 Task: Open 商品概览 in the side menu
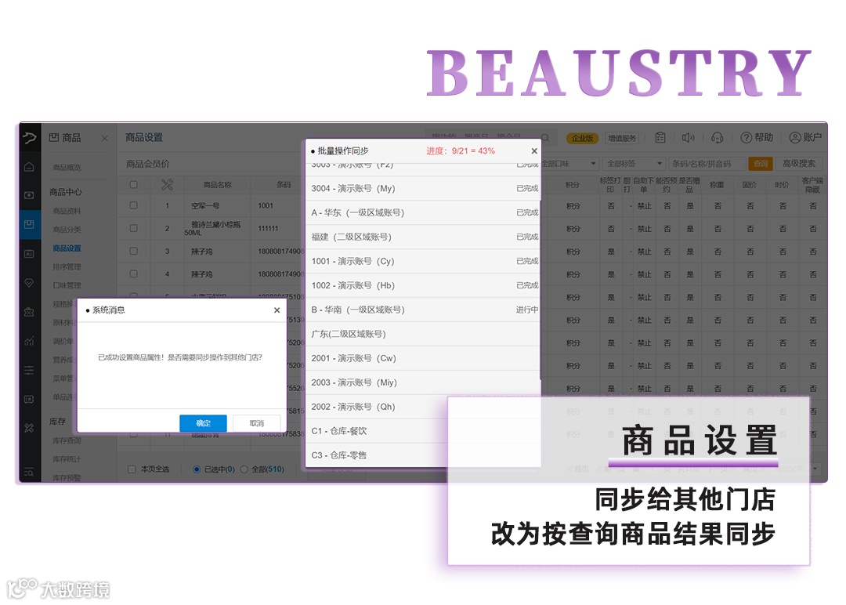pyautogui.click(x=67, y=167)
